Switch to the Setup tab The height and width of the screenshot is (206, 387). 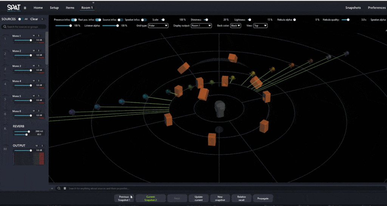tap(54, 8)
